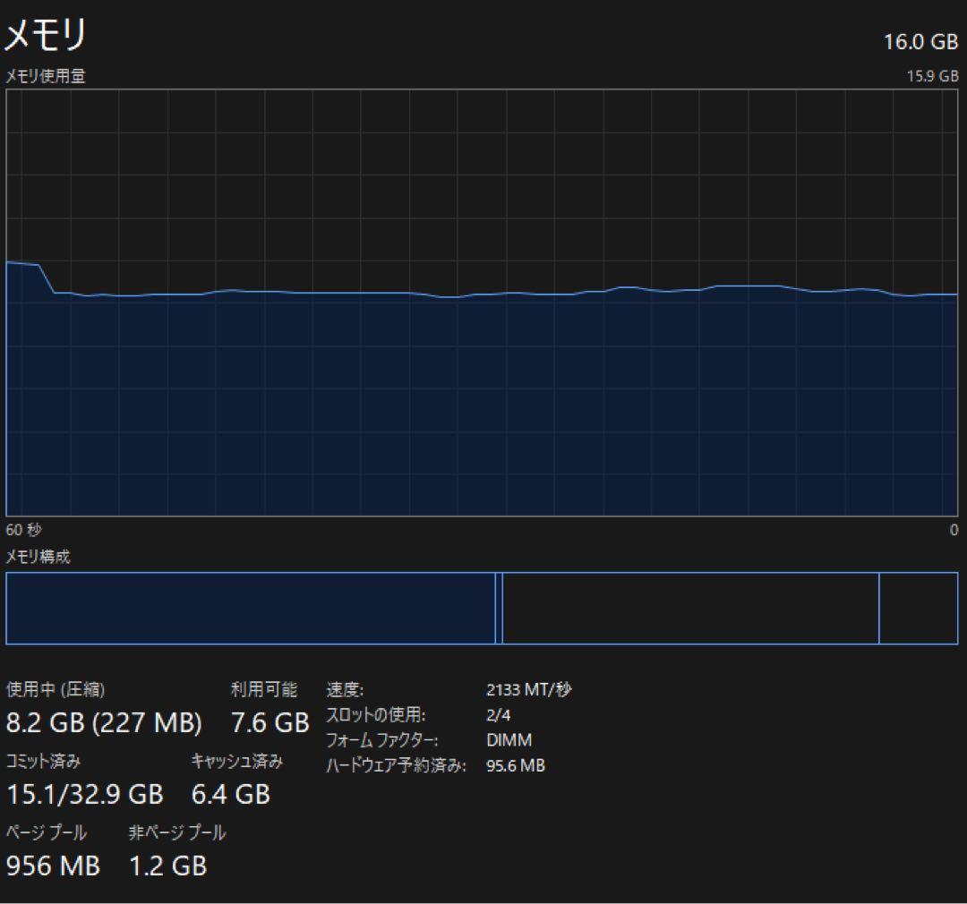This screenshot has width=967, height=904.
Task: Click the 60 秒 time axis label
Action: 23,530
